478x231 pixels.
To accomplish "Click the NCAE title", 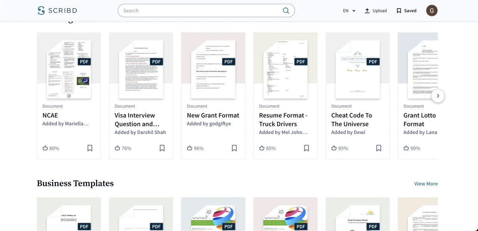I will click(50, 115).
